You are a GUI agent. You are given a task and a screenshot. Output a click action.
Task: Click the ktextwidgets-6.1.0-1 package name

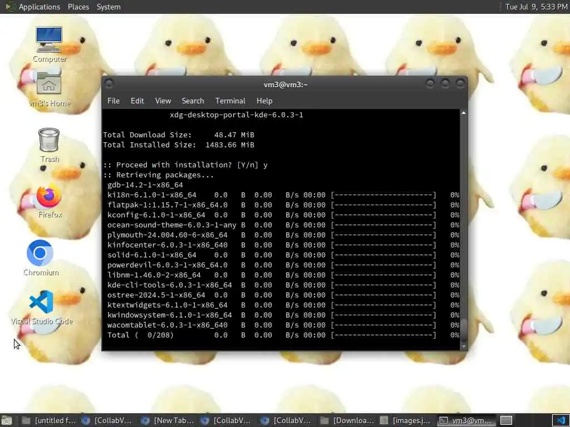(x=167, y=305)
